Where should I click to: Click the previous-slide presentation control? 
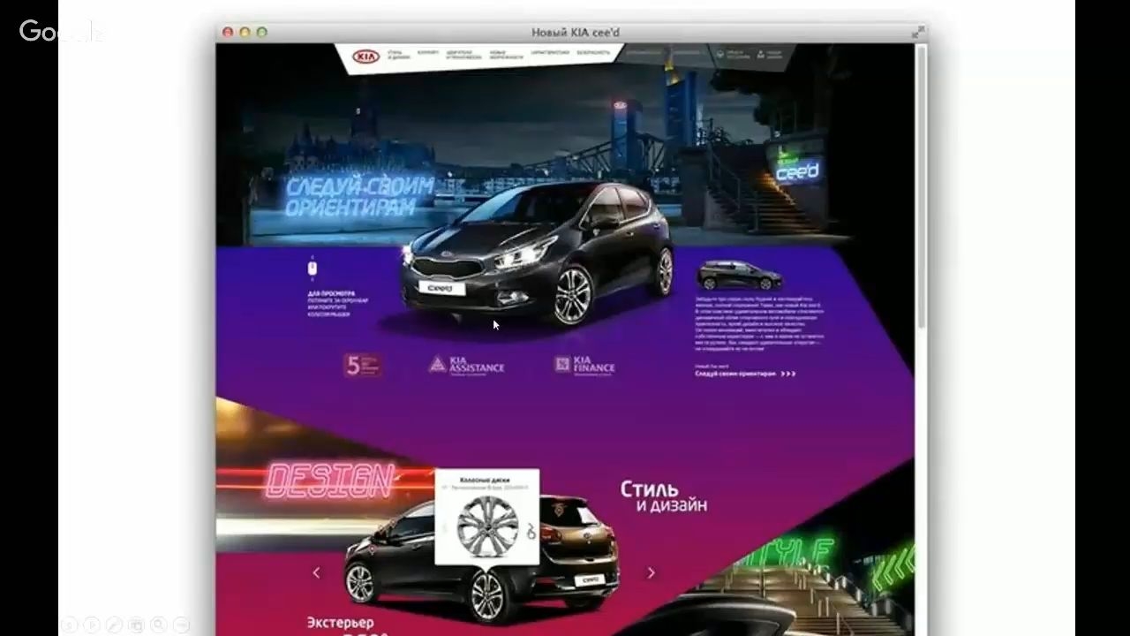click(68, 625)
